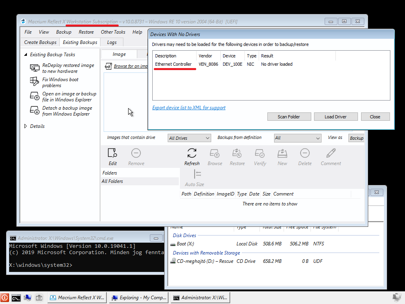Click the Fix Windows boot problems icon
Viewport: 405px width, 304px height.
pyautogui.click(x=34, y=82)
